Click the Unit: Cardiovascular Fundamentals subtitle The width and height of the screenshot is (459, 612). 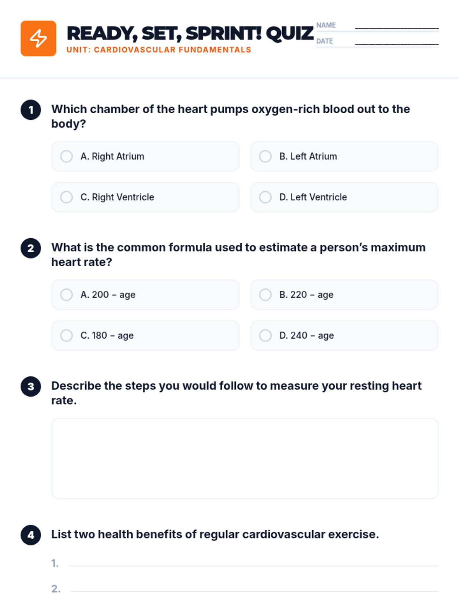[x=159, y=50]
